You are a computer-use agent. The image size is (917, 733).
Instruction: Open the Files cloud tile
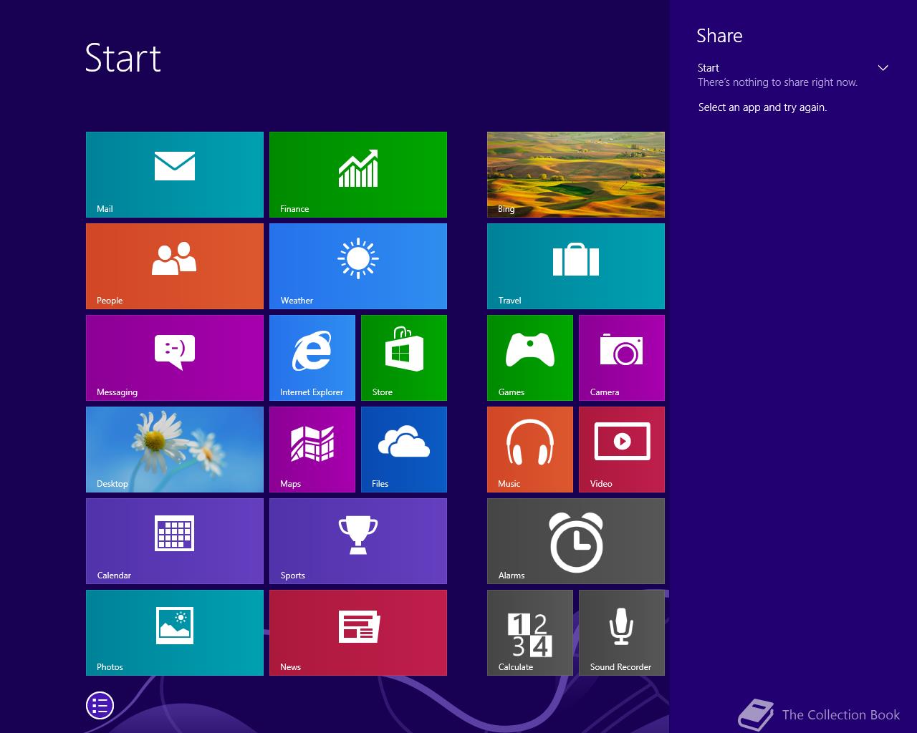[x=404, y=450]
